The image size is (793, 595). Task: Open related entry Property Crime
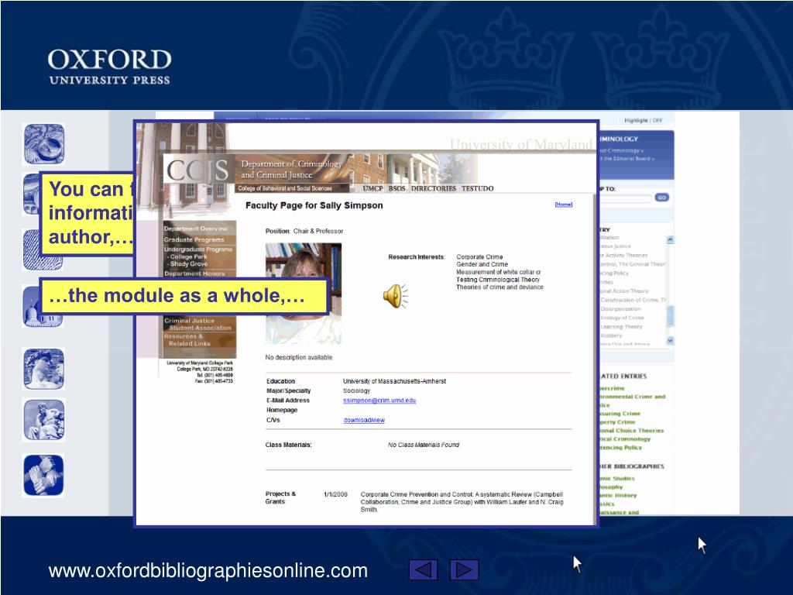click(x=617, y=422)
